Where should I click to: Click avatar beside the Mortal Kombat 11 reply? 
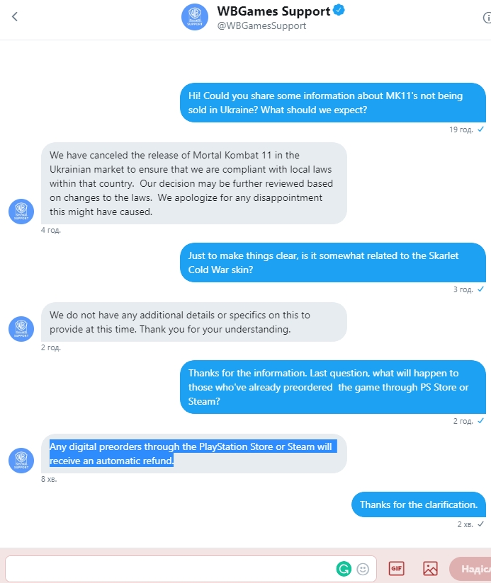click(x=21, y=212)
